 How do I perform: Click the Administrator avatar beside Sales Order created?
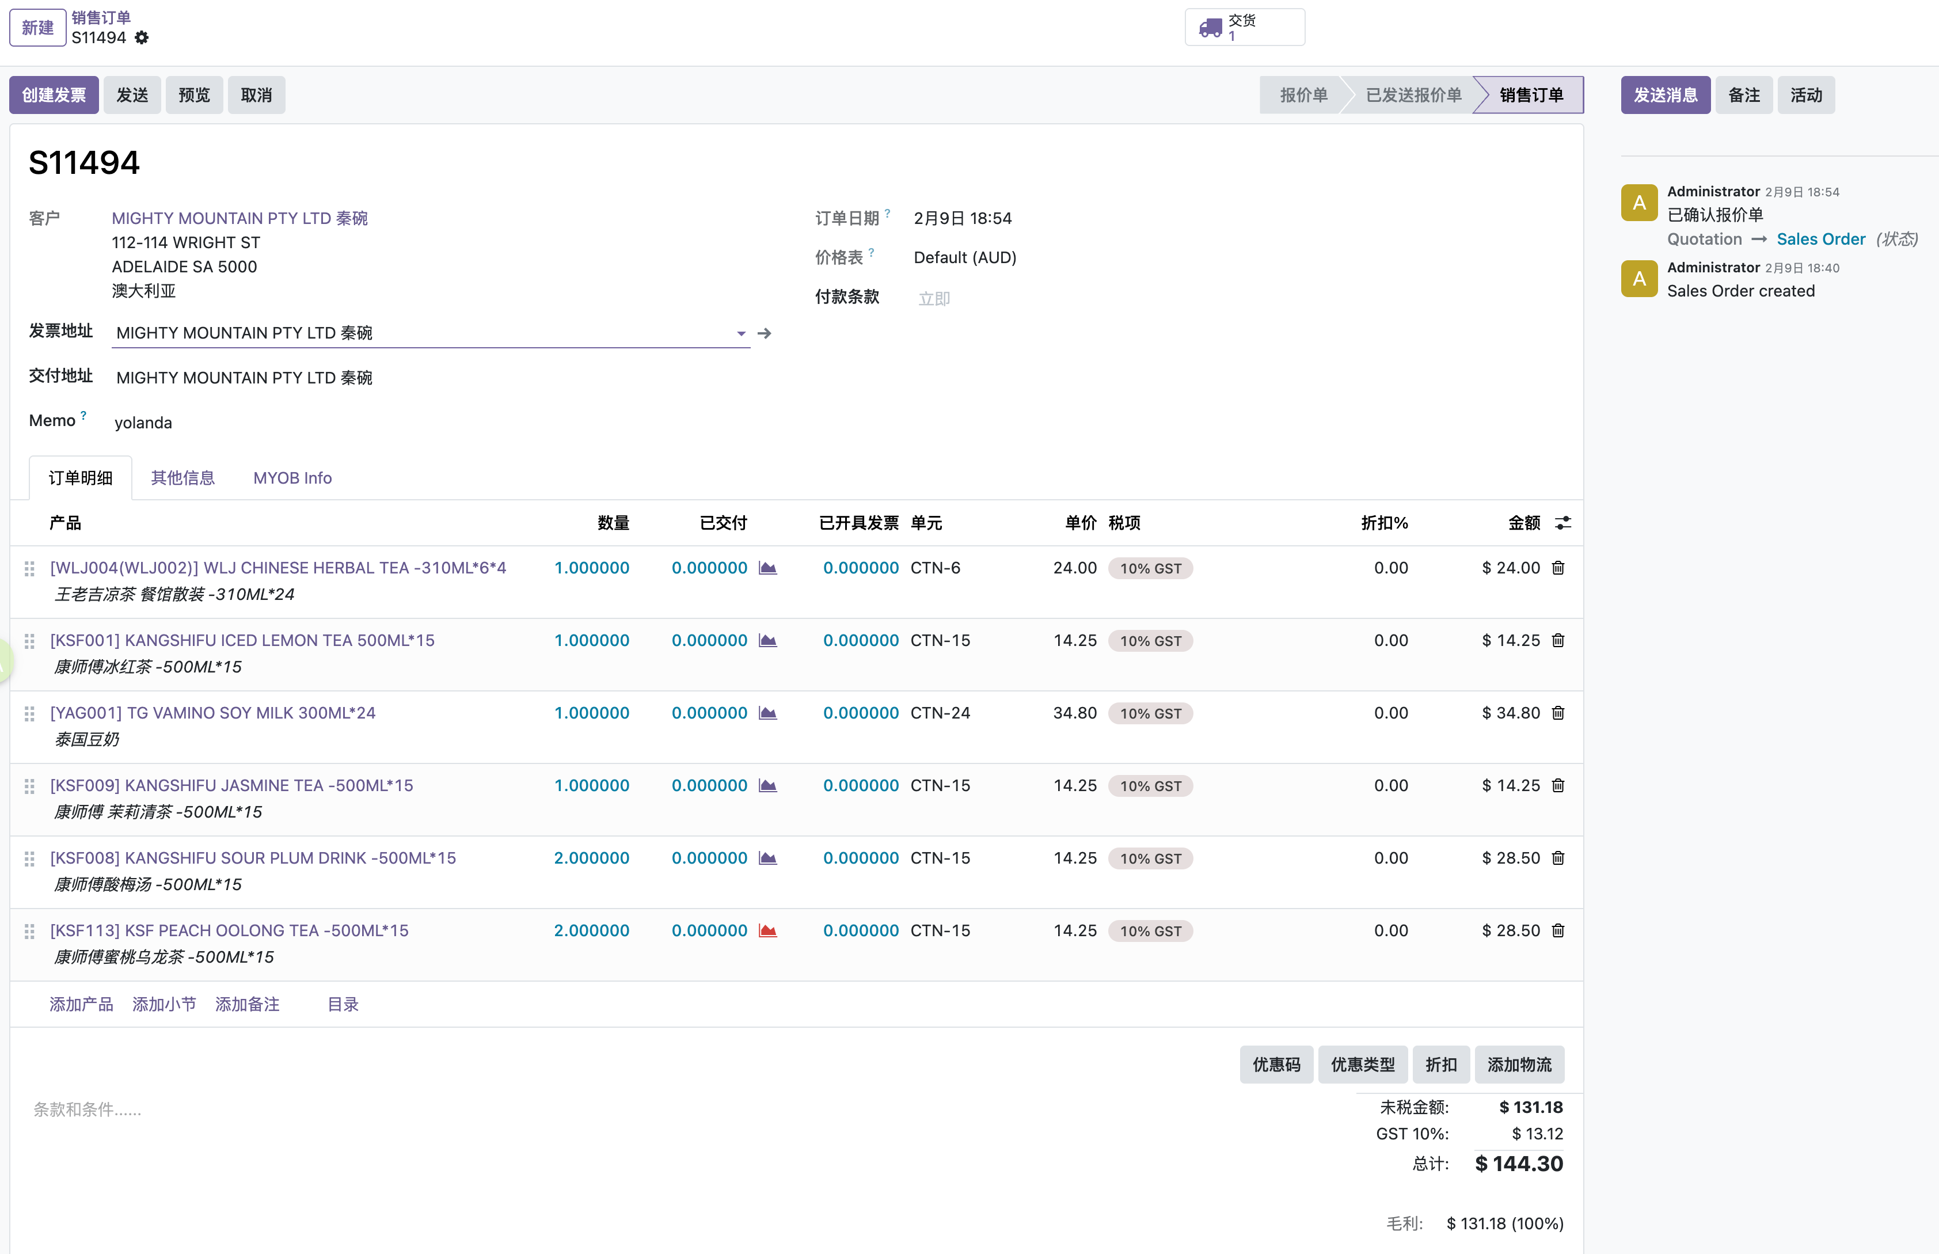pos(1640,279)
